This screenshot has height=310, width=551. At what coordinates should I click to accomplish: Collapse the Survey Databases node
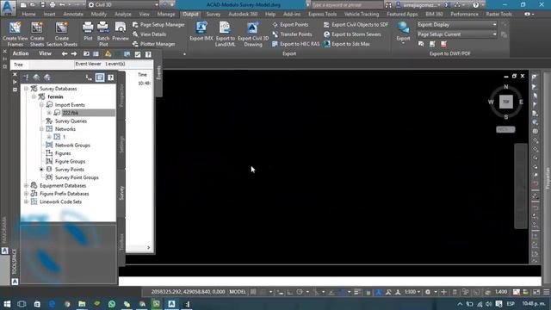coord(26,89)
